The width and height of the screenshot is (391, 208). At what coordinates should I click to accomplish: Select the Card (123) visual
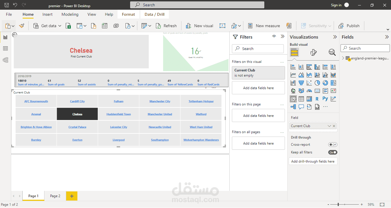click(x=317, y=91)
